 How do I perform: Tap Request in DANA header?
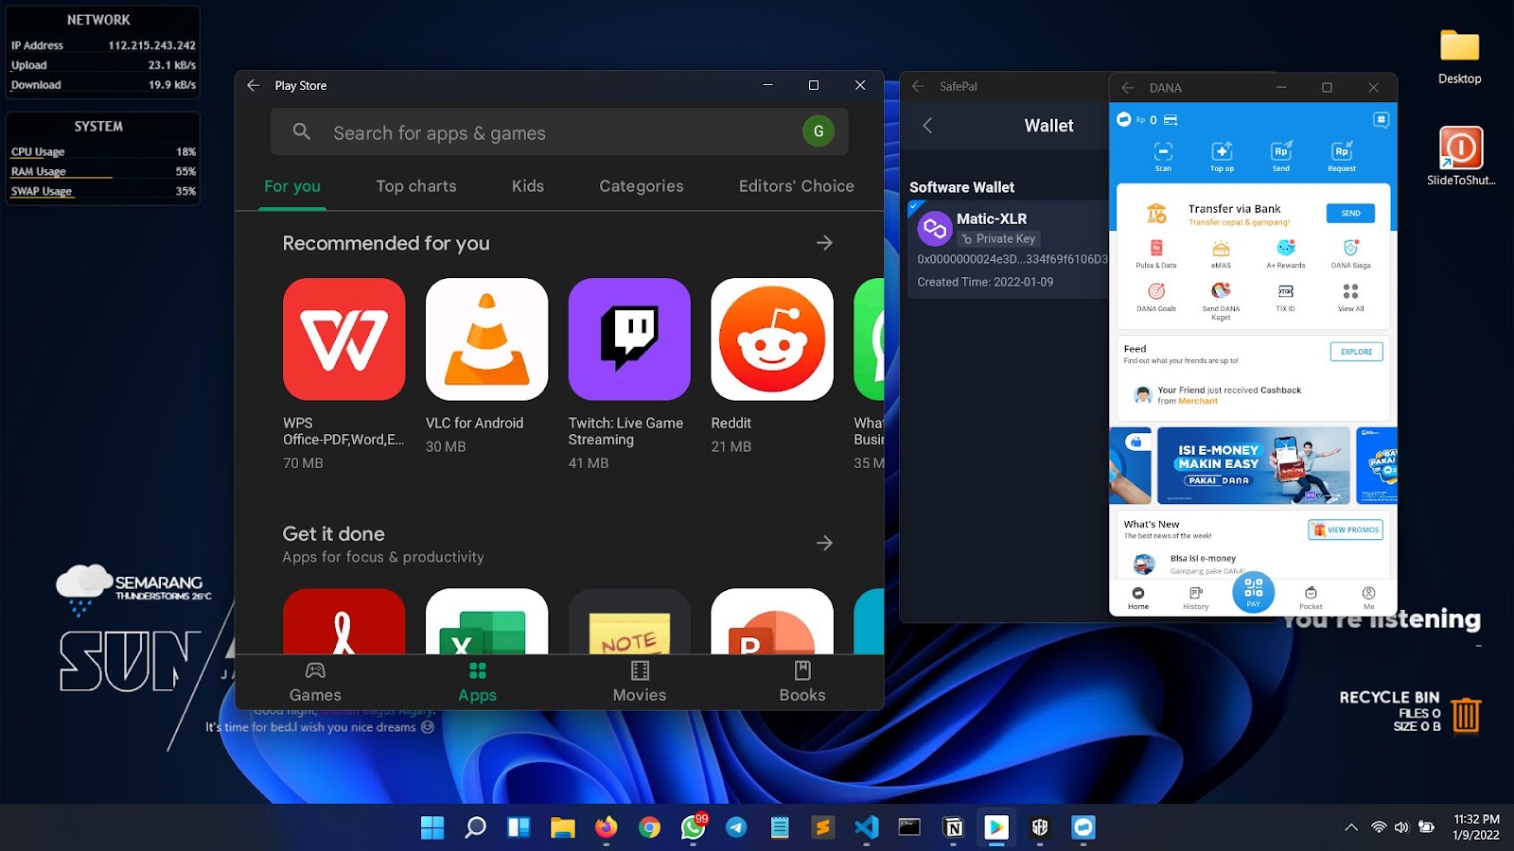pyautogui.click(x=1341, y=156)
